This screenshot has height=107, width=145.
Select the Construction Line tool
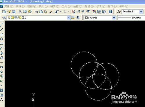coord(1,29)
